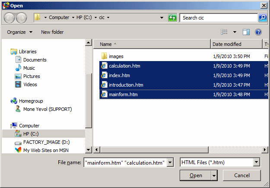
Task: Open the Organize menu
Action: (19, 32)
